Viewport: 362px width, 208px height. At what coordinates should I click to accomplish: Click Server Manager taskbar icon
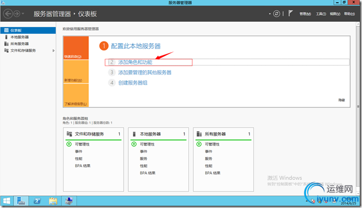(x=21, y=201)
